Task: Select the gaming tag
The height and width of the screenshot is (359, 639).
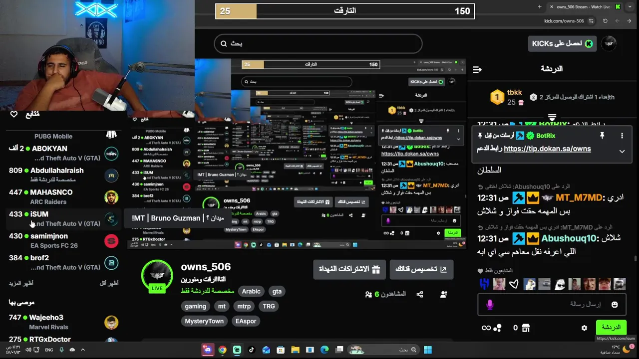Action: (195, 306)
